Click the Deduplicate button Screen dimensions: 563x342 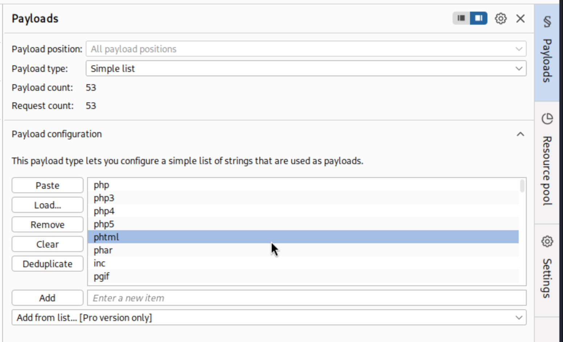click(x=48, y=264)
